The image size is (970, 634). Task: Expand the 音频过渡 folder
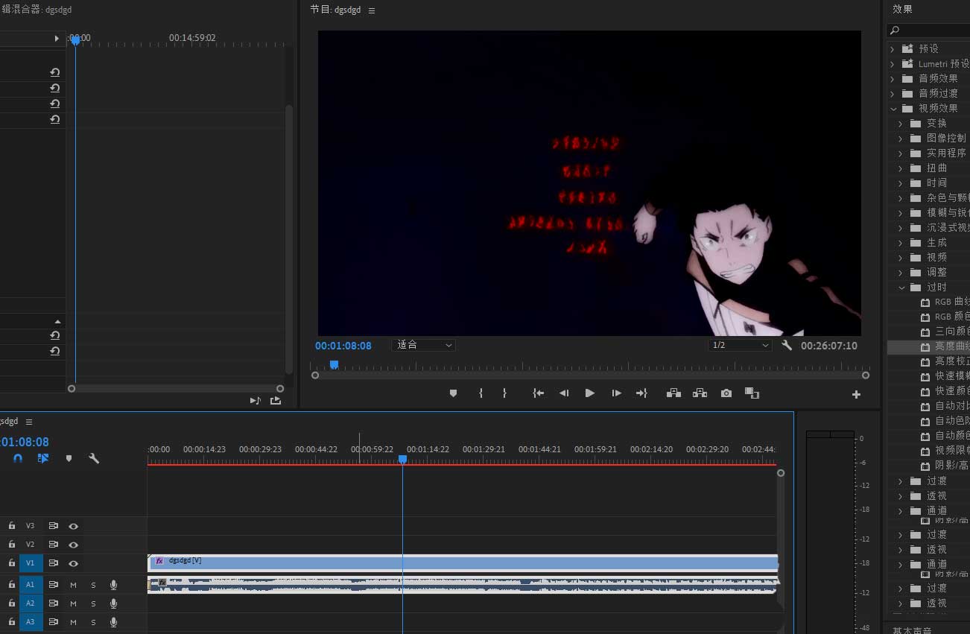[x=893, y=93]
